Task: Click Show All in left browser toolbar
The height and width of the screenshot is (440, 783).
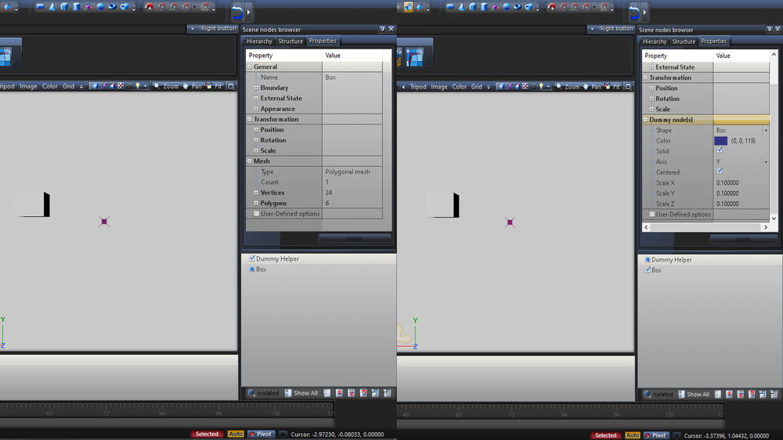Action: (301, 393)
